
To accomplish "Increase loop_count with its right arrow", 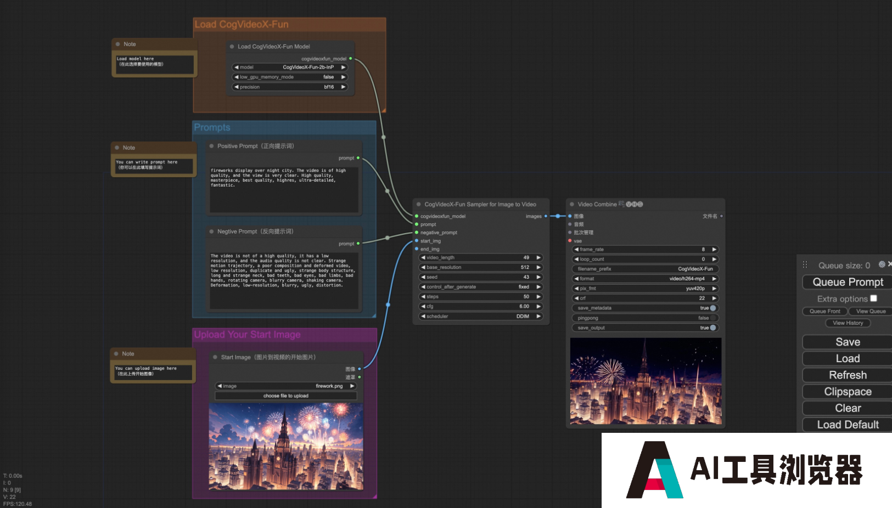I will [714, 259].
